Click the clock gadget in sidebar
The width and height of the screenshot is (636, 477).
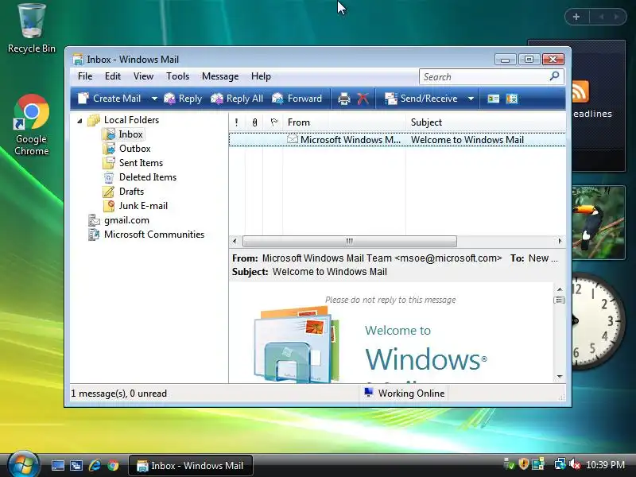599,320
